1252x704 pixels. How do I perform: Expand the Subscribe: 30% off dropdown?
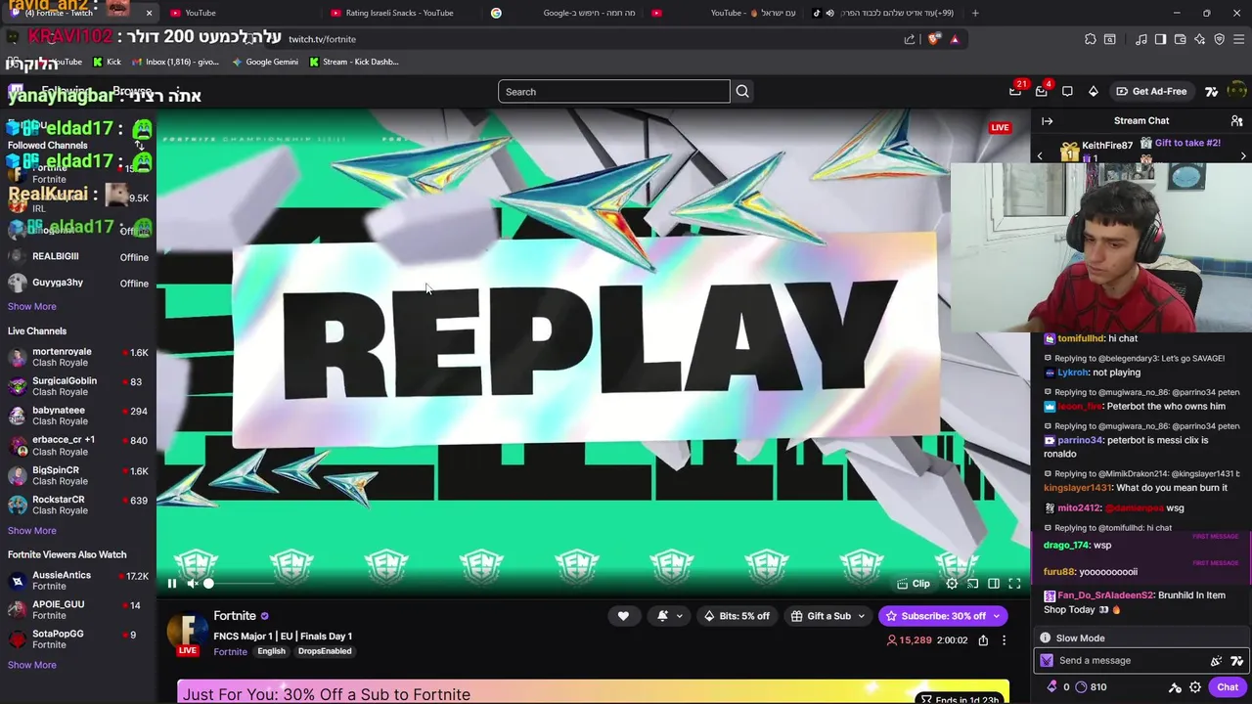pos(943,616)
